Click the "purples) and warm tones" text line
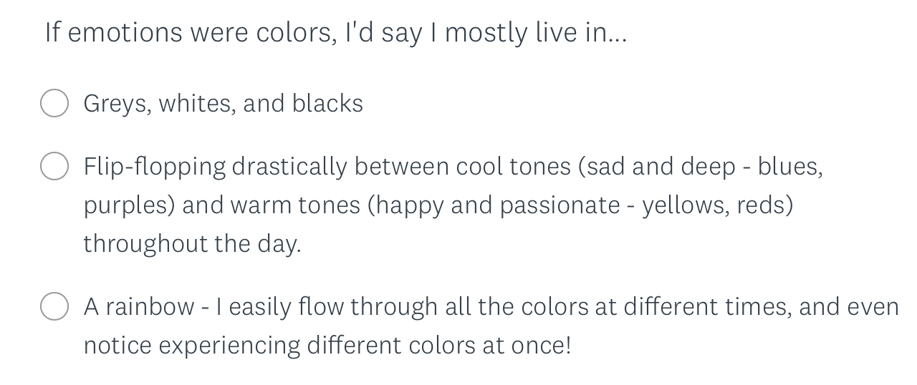This screenshot has height=385, width=917. 438,205
